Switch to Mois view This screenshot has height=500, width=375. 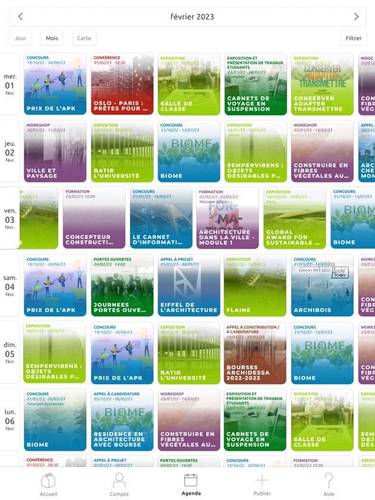coord(51,38)
